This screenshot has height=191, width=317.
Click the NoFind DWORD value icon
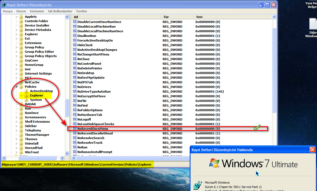point(75,105)
